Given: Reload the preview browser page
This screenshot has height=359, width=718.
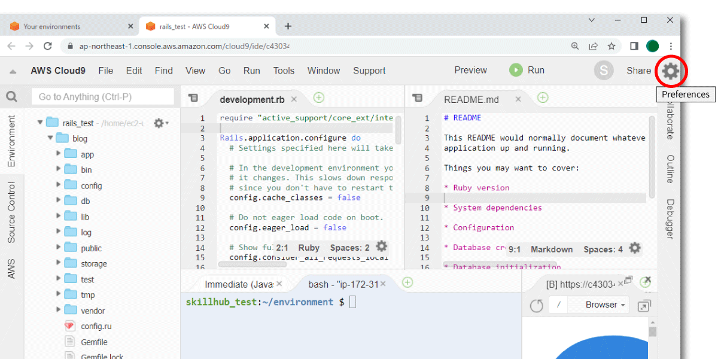Looking at the screenshot, I should click(537, 306).
